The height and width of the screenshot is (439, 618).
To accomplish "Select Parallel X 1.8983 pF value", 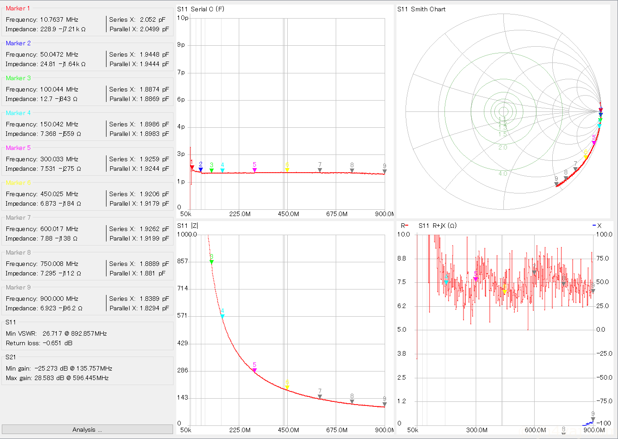I will (x=154, y=134).
